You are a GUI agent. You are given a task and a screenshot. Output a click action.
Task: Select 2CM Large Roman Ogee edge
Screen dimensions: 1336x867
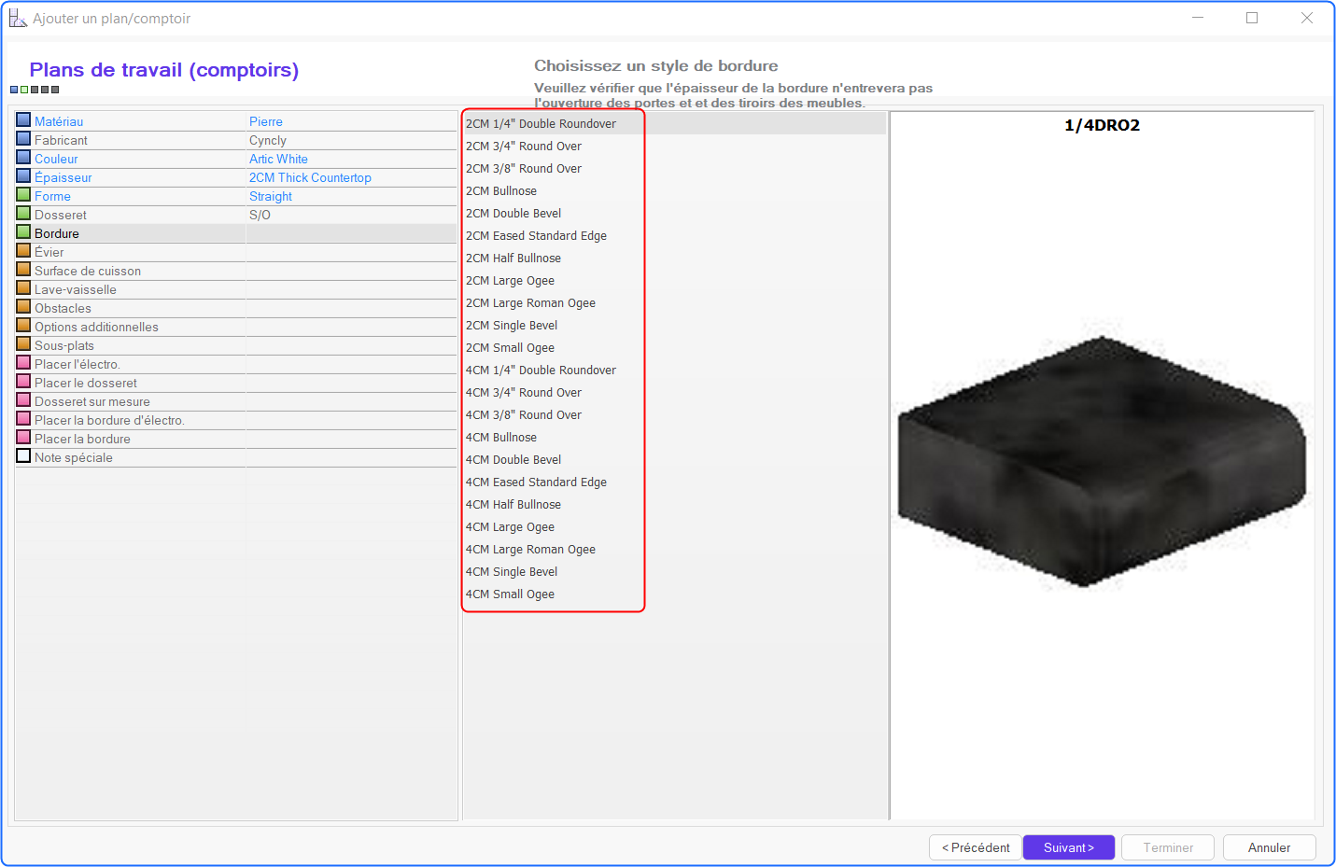(530, 302)
